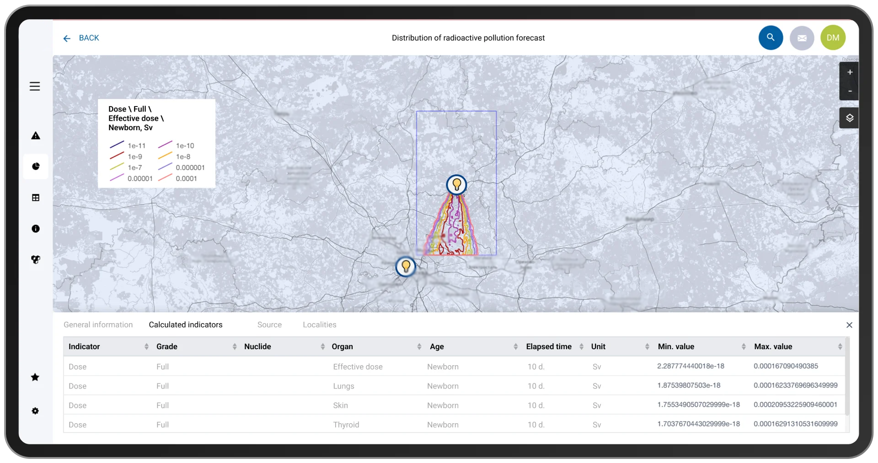Open settings gear in sidebar
This screenshot has height=463, width=878.
[35, 411]
